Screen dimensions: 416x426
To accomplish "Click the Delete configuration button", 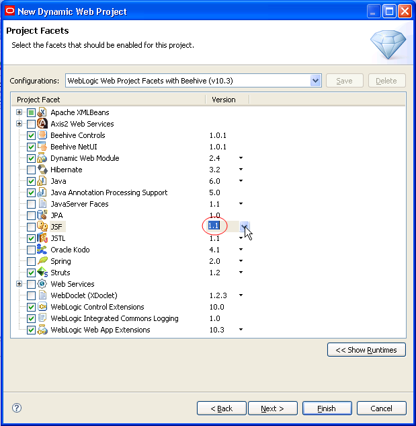I will click(x=386, y=80).
